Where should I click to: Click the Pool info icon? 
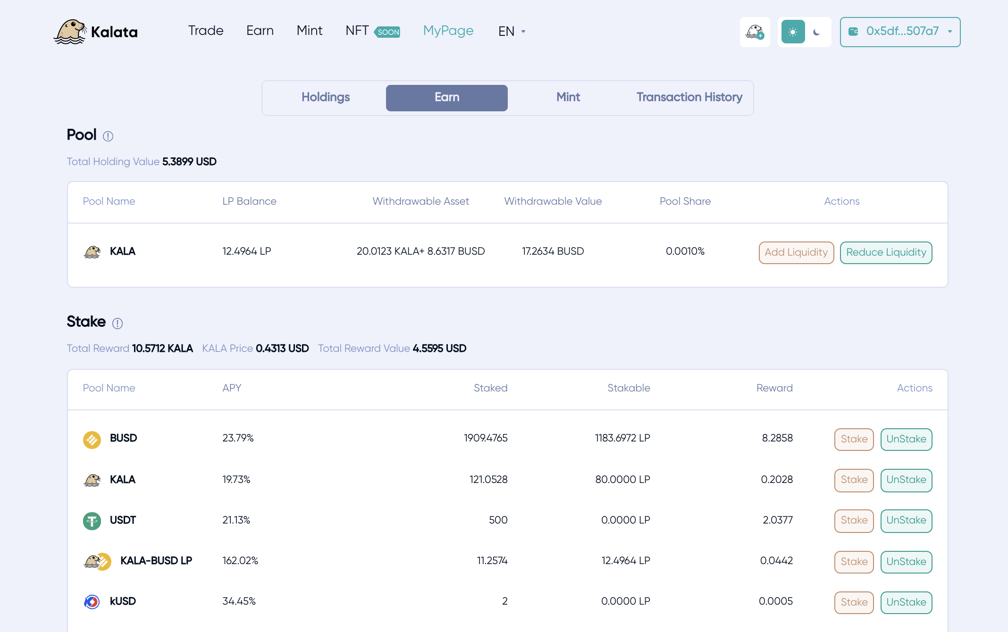108,136
